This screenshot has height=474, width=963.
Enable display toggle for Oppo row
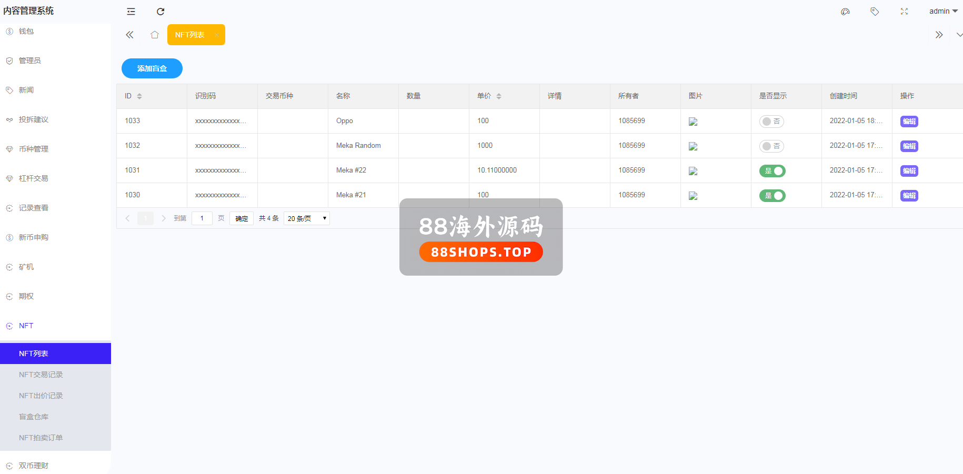(771, 122)
